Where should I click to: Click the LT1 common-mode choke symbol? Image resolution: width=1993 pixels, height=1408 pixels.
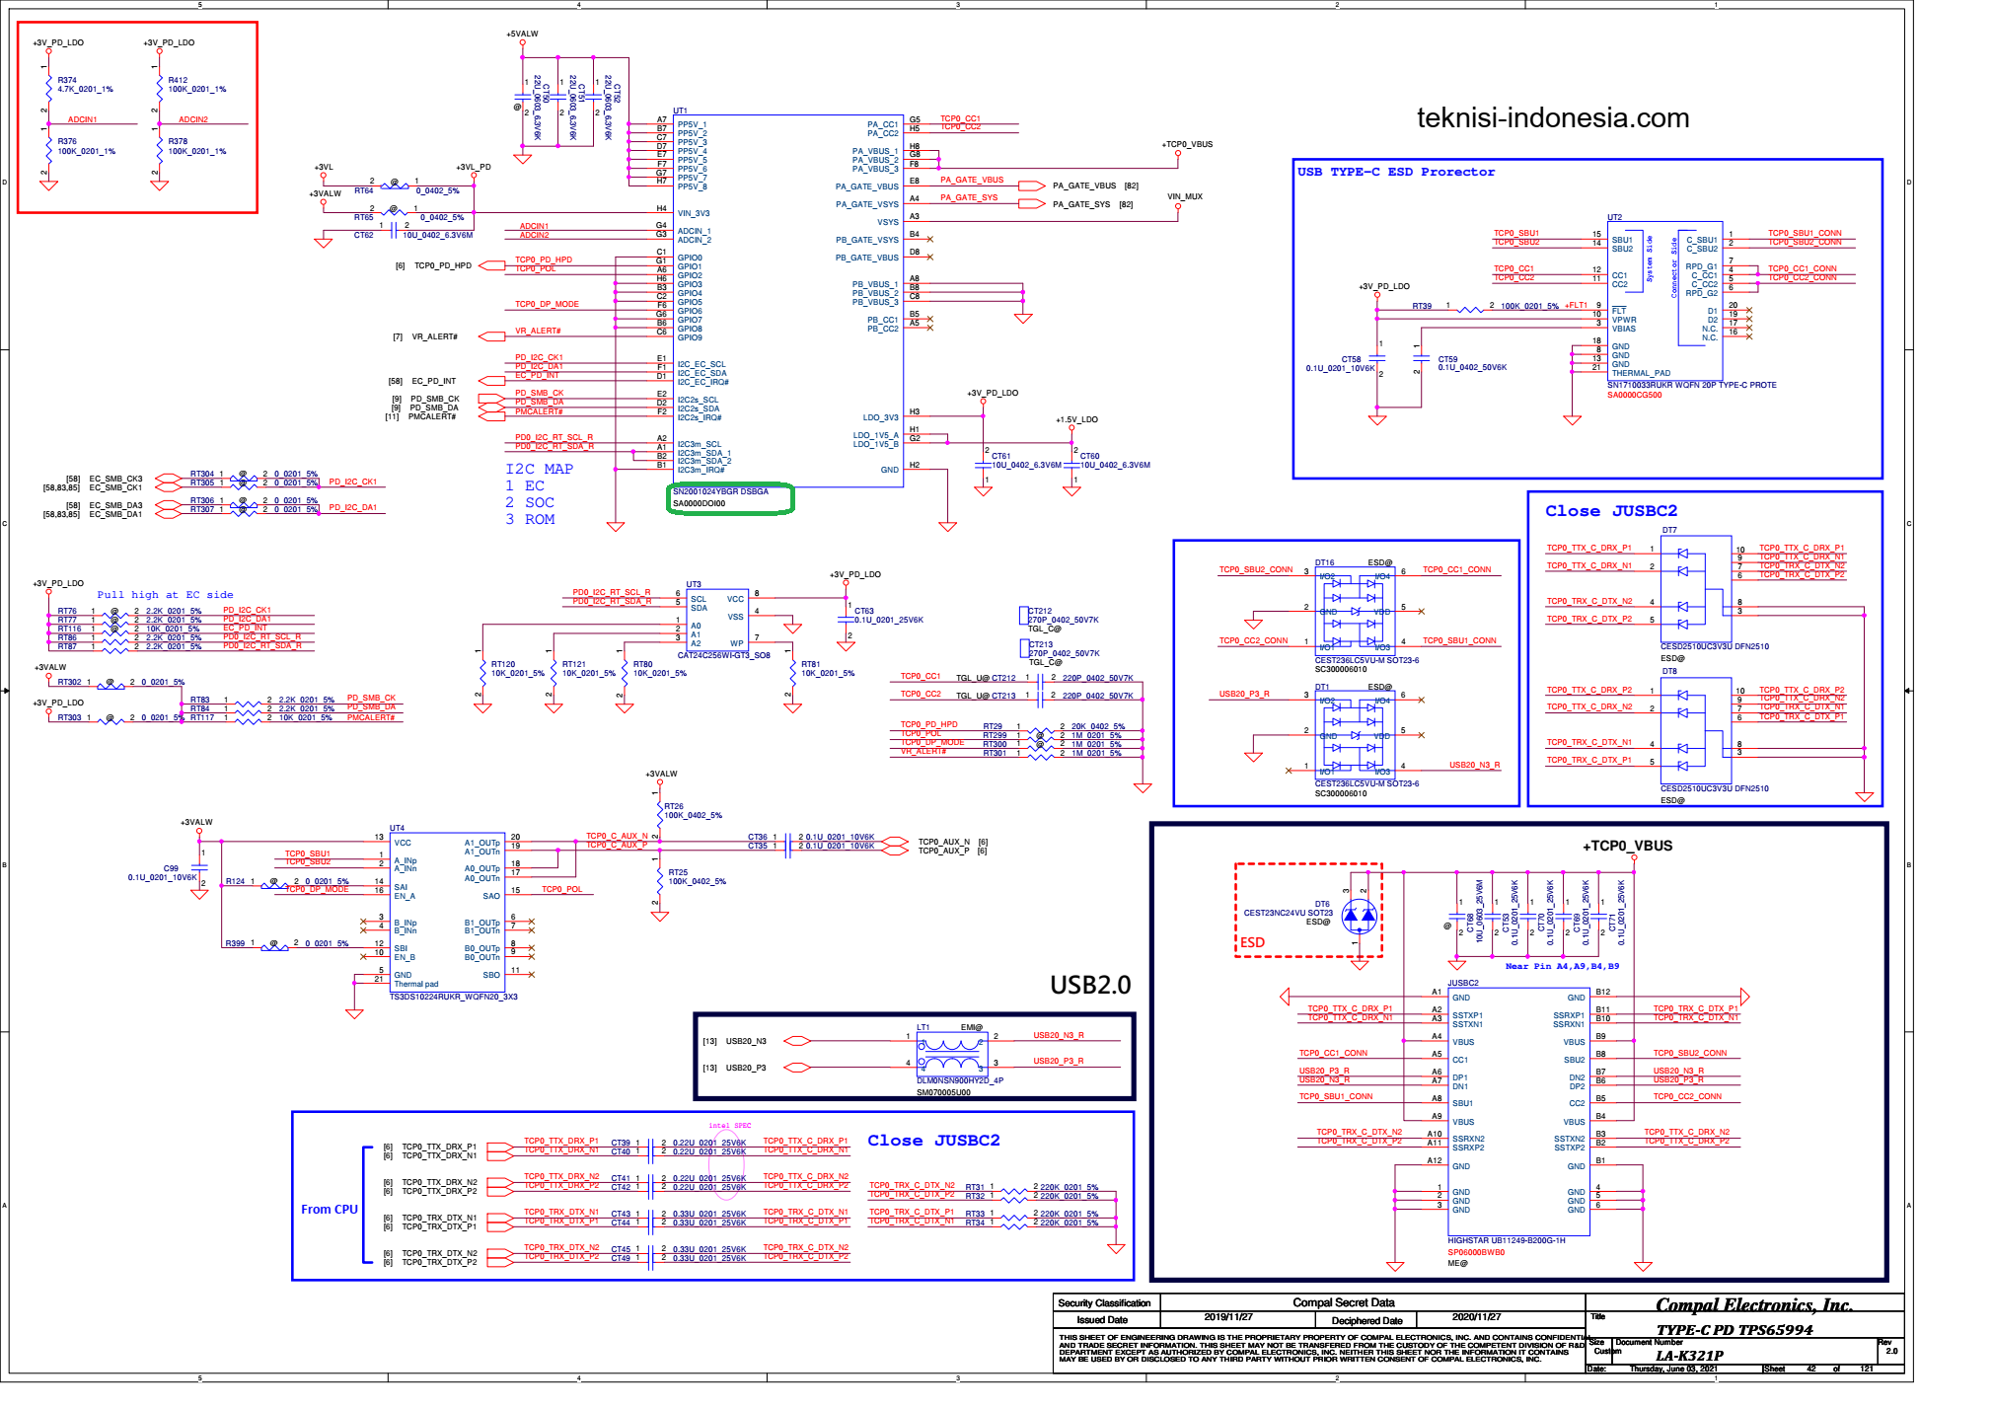pyautogui.click(x=952, y=1054)
